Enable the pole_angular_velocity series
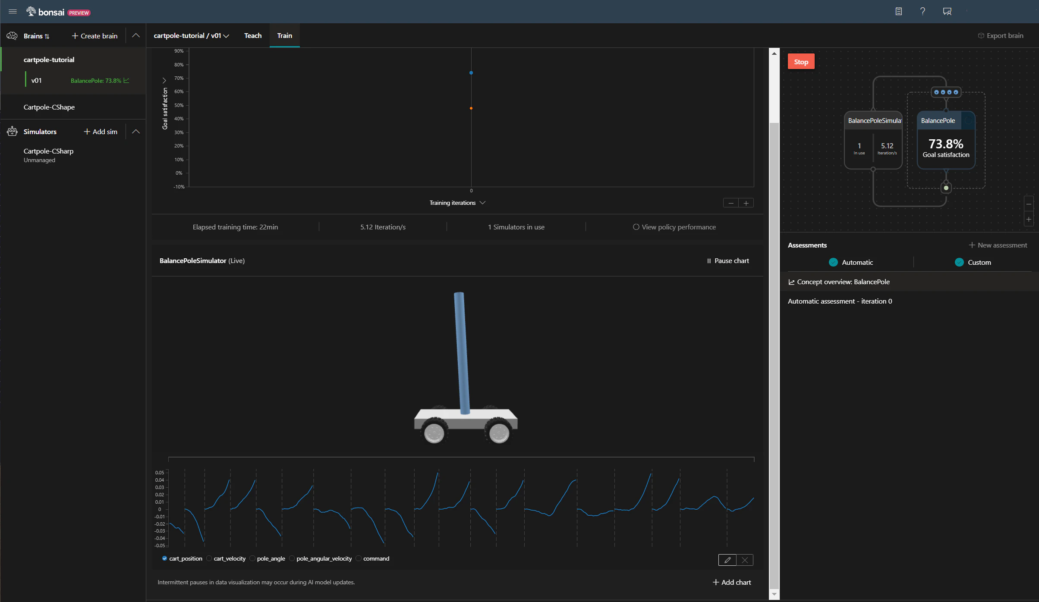This screenshot has width=1039, height=602. tap(292, 558)
